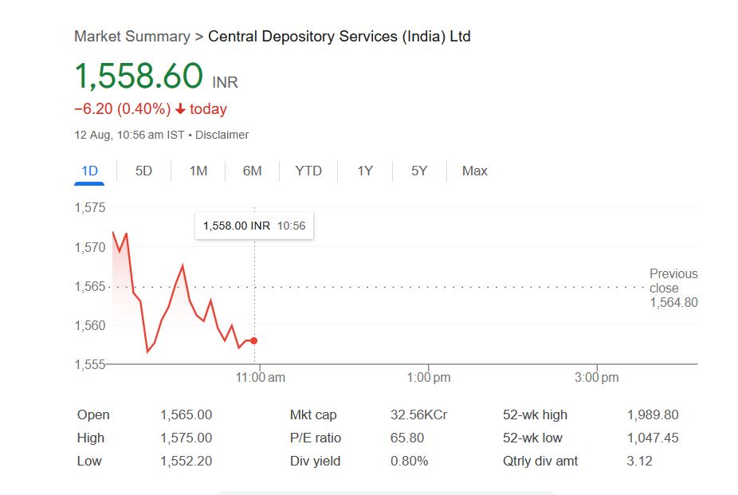Click the 3:00 pm axis label

click(597, 377)
